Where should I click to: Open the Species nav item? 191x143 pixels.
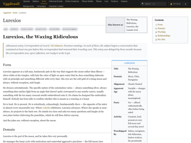click(27, 1)
